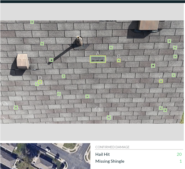
Task: Select the hail hit marker labeled C
Action: click(x=161, y=81)
